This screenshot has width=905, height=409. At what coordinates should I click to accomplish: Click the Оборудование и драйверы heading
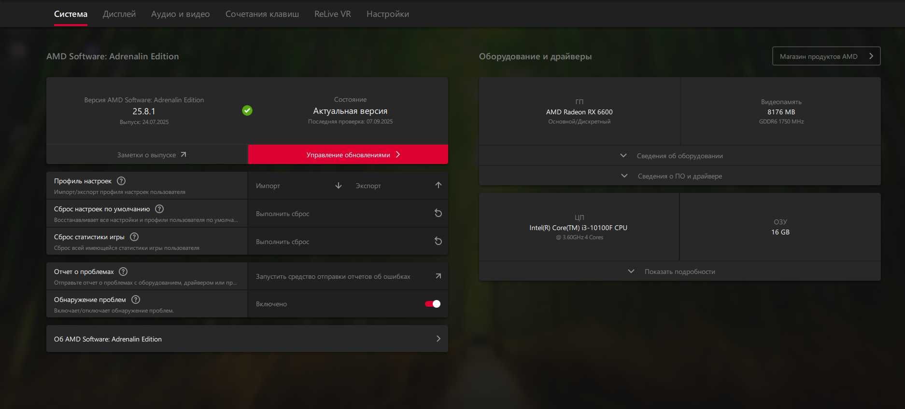(x=535, y=56)
